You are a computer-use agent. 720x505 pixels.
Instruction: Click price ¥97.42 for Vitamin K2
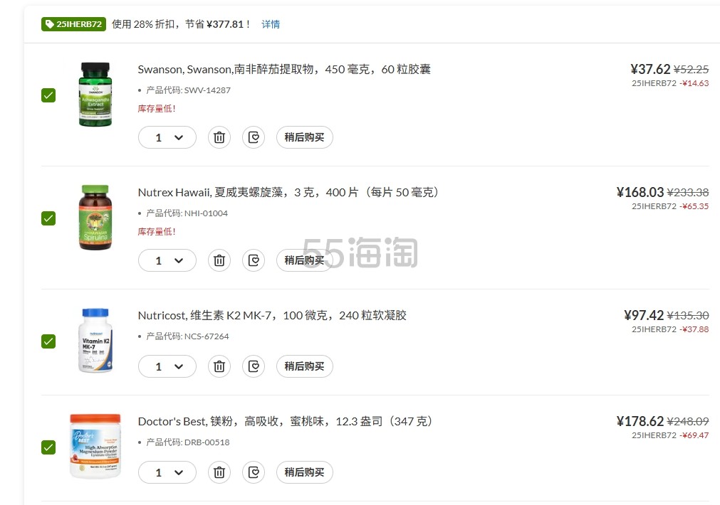coord(644,316)
